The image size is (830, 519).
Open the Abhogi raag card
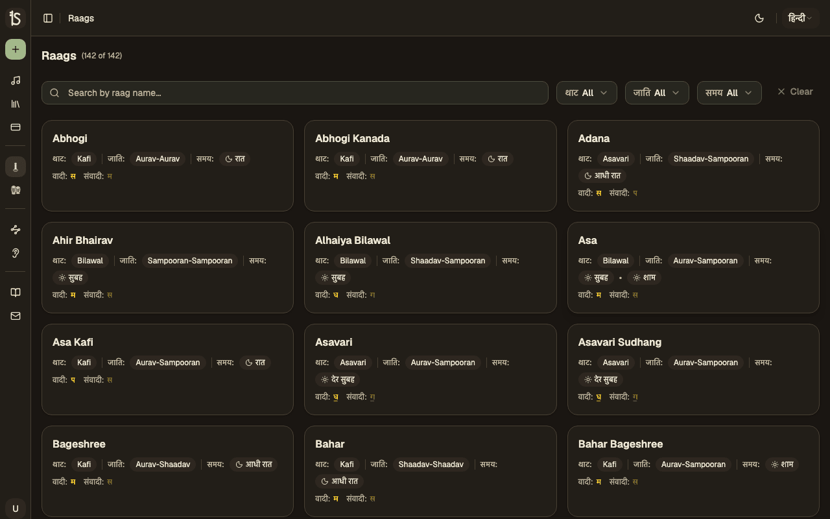click(167, 165)
